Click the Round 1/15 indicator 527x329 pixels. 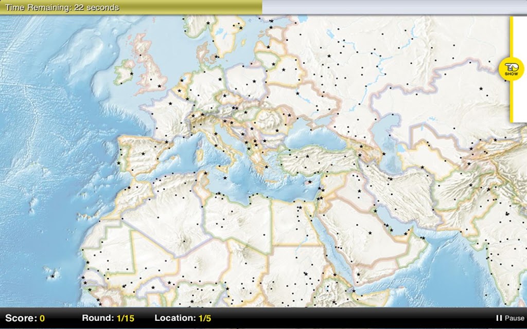[x=108, y=318]
